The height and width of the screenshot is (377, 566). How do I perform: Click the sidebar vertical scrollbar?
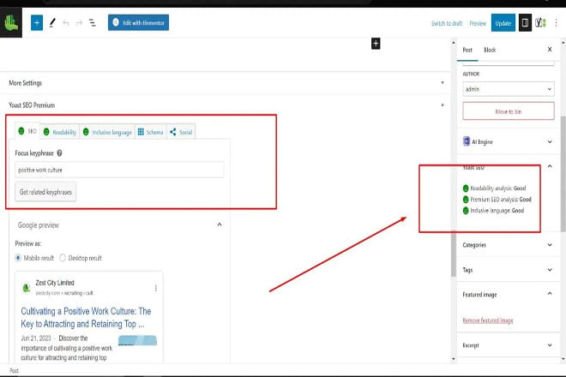(563, 173)
